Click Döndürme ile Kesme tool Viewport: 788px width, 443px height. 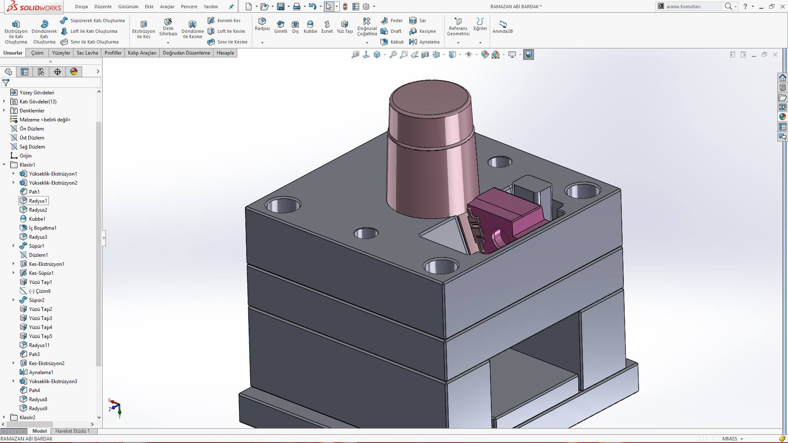[192, 30]
